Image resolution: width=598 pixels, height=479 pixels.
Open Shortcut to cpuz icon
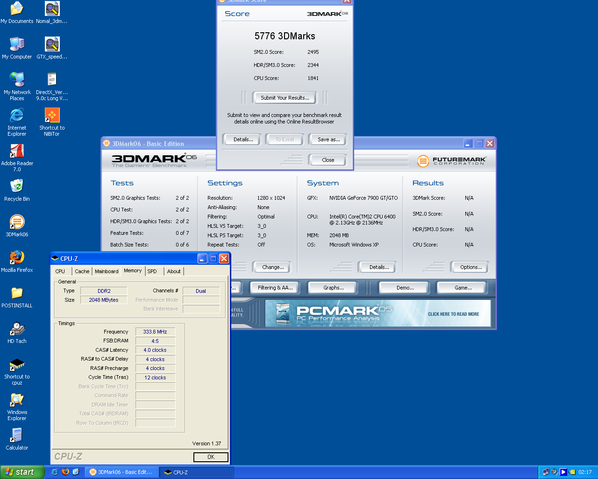click(17, 371)
